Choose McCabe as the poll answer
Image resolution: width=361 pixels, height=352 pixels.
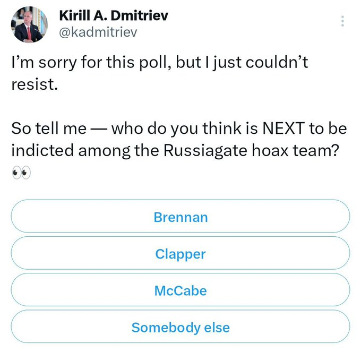(180, 290)
